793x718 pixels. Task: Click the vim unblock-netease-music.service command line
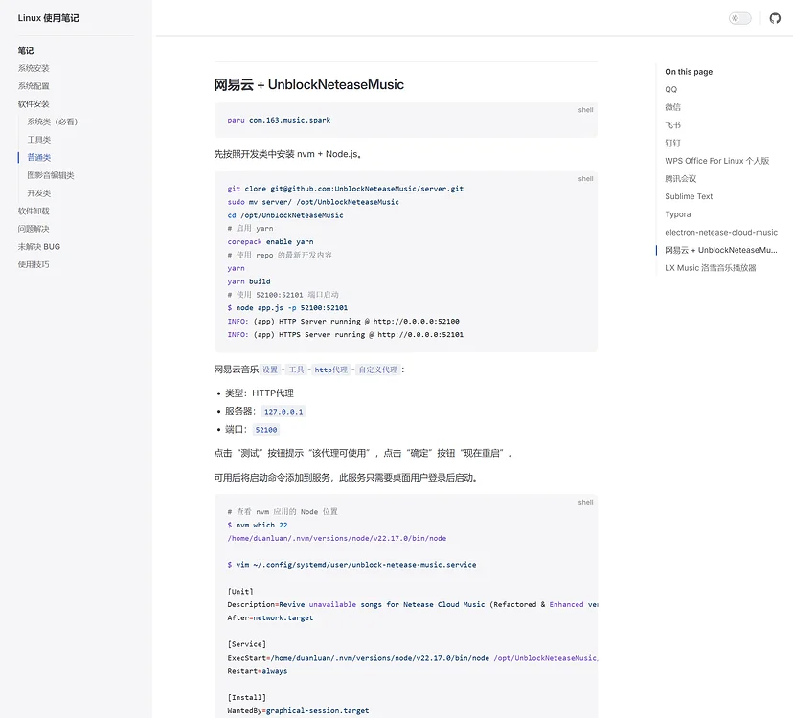[x=351, y=565]
